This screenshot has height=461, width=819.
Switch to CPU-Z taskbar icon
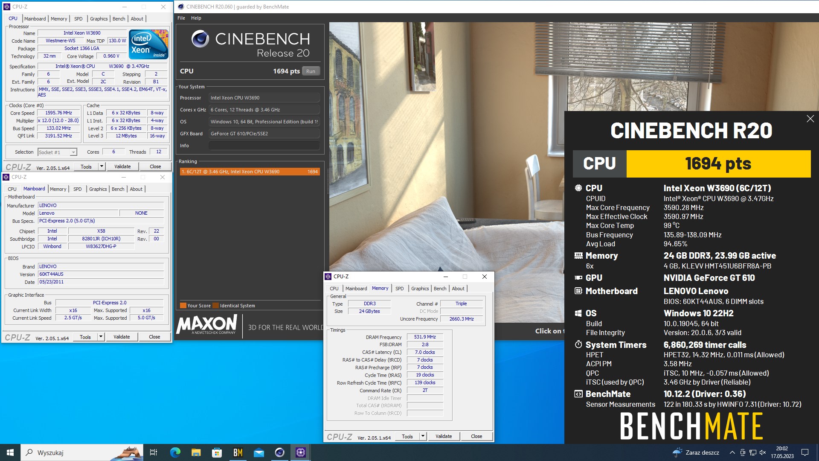point(300,452)
